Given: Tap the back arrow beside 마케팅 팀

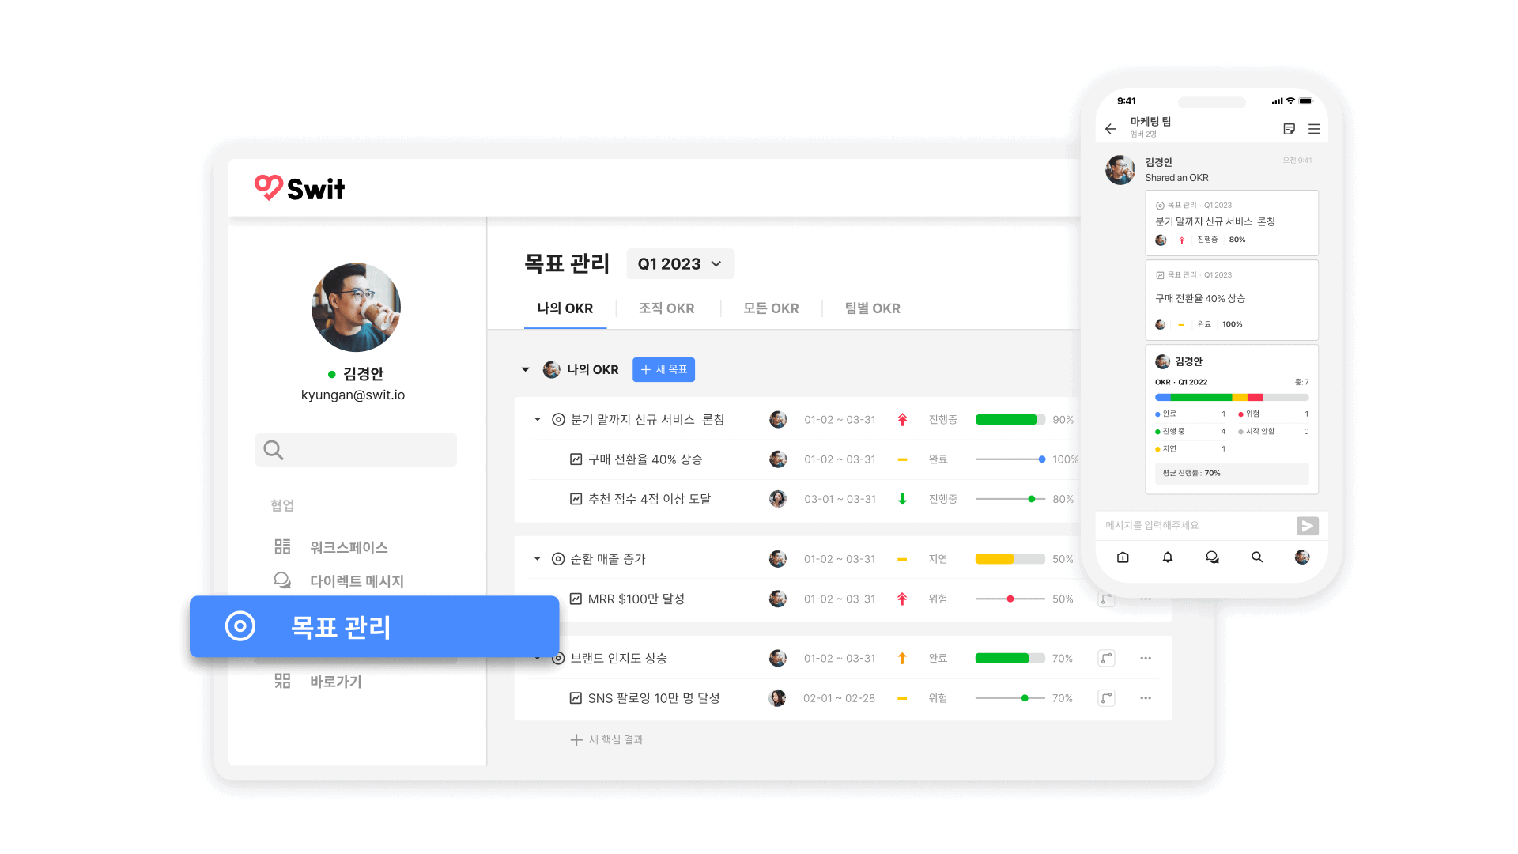Looking at the screenshot, I should click(1111, 129).
